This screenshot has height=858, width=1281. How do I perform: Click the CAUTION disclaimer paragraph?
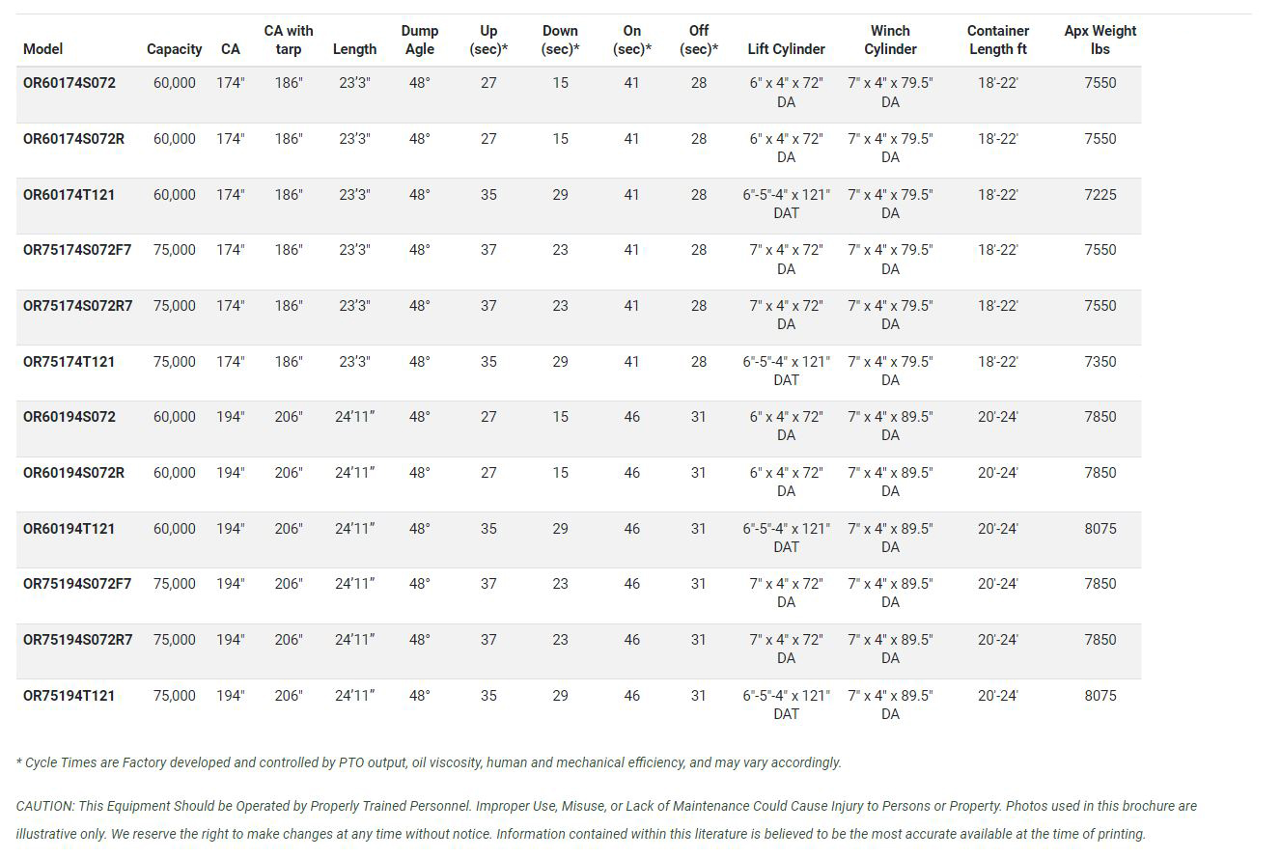(606, 819)
